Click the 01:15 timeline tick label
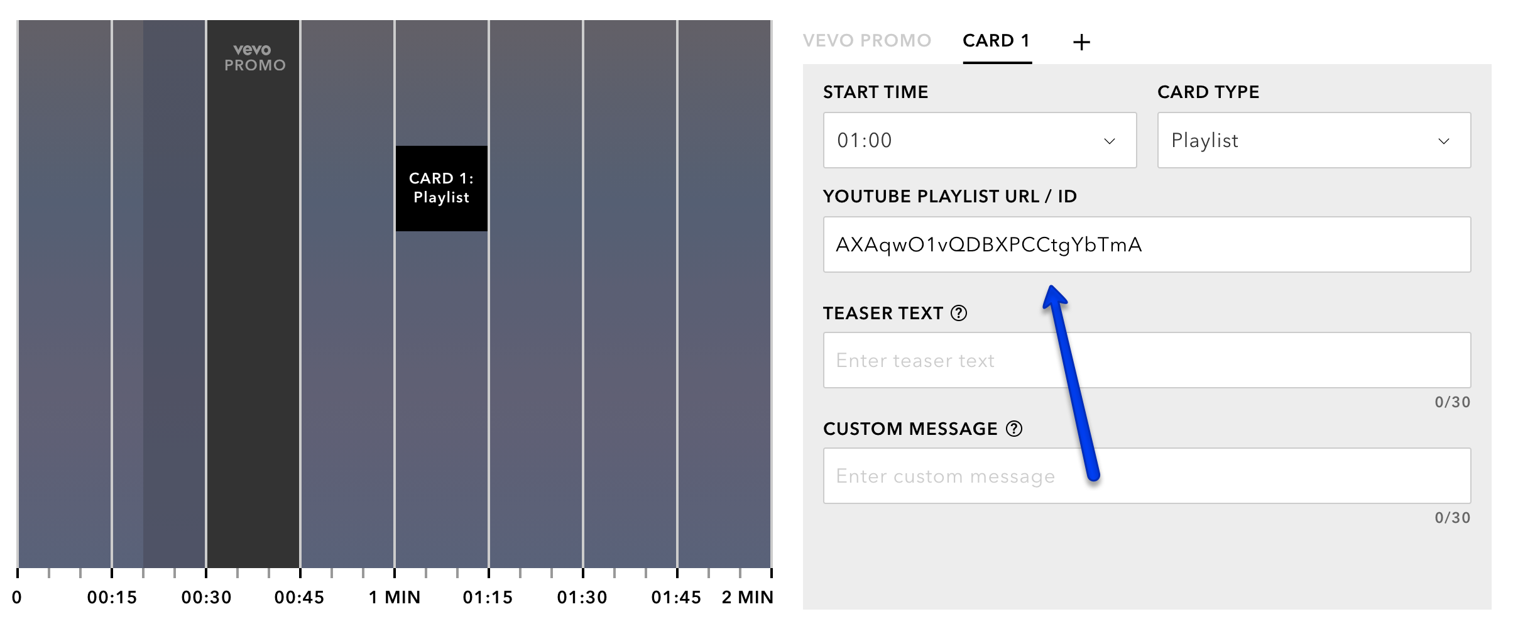Screen dimensions: 1513x641 pyautogui.click(x=488, y=597)
